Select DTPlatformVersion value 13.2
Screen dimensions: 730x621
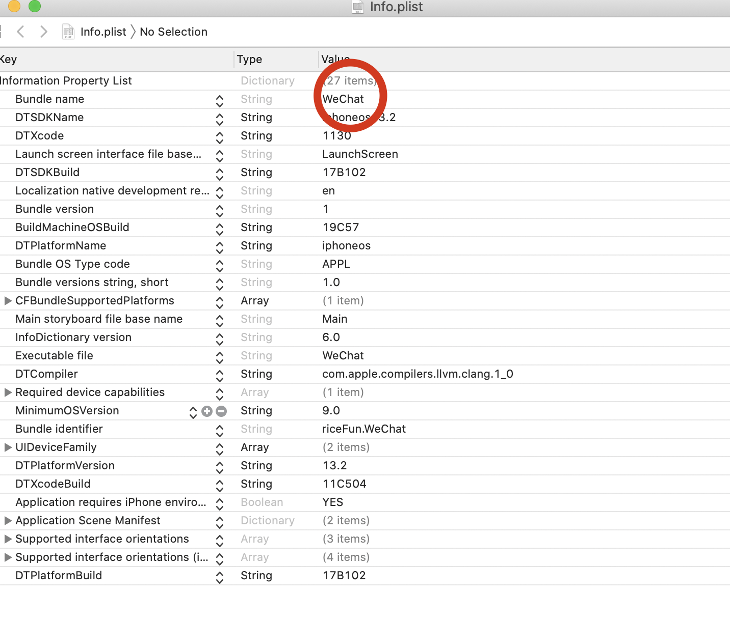point(334,466)
